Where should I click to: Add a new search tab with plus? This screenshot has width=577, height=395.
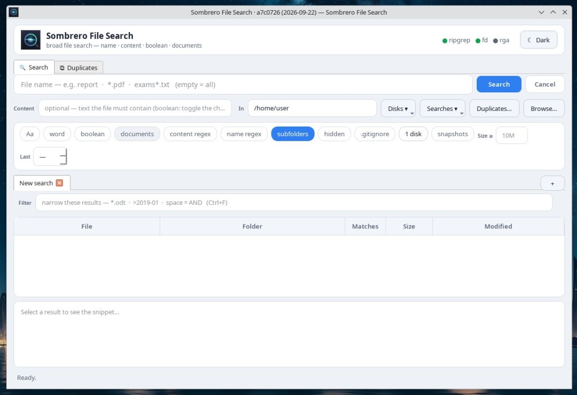(x=552, y=183)
